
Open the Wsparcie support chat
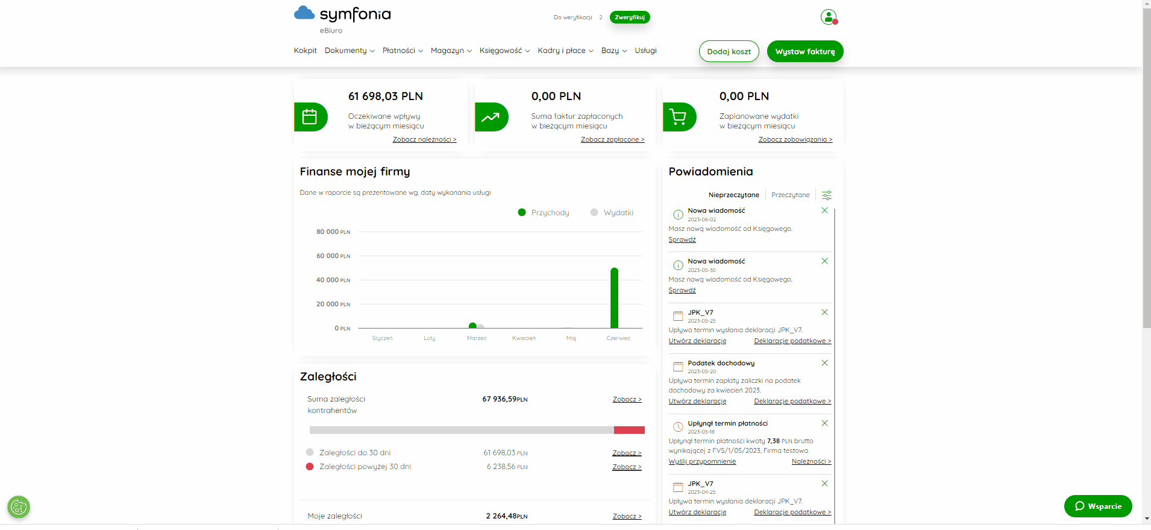tap(1098, 506)
